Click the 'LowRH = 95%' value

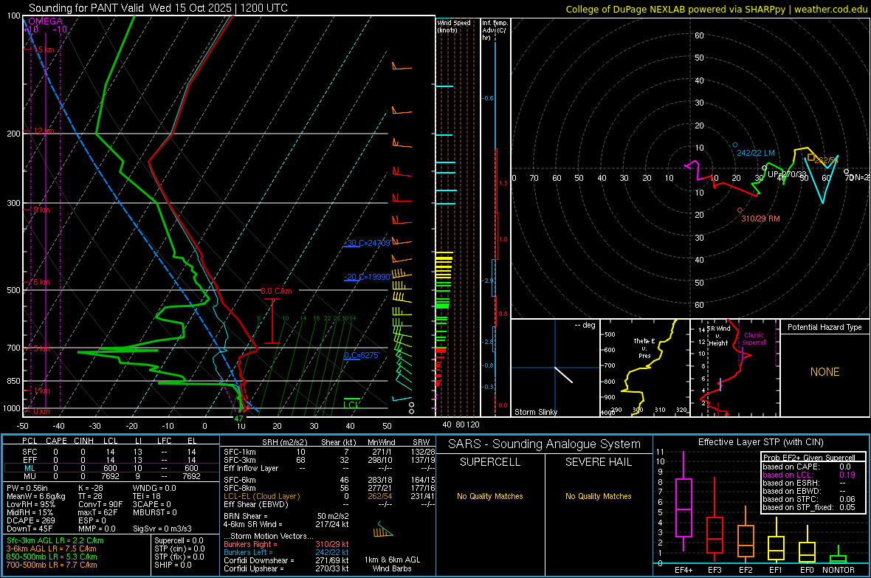point(30,504)
